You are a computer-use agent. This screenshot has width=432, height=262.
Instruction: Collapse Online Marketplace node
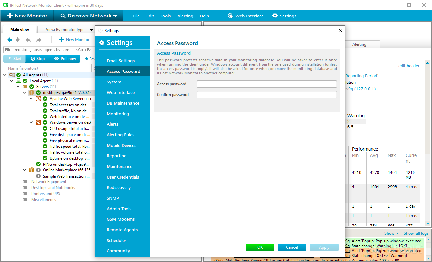tap(25, 170)
